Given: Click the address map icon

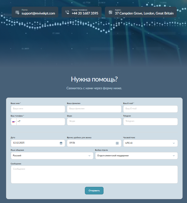Looking at the screenshot, I should tap(110, 13).
